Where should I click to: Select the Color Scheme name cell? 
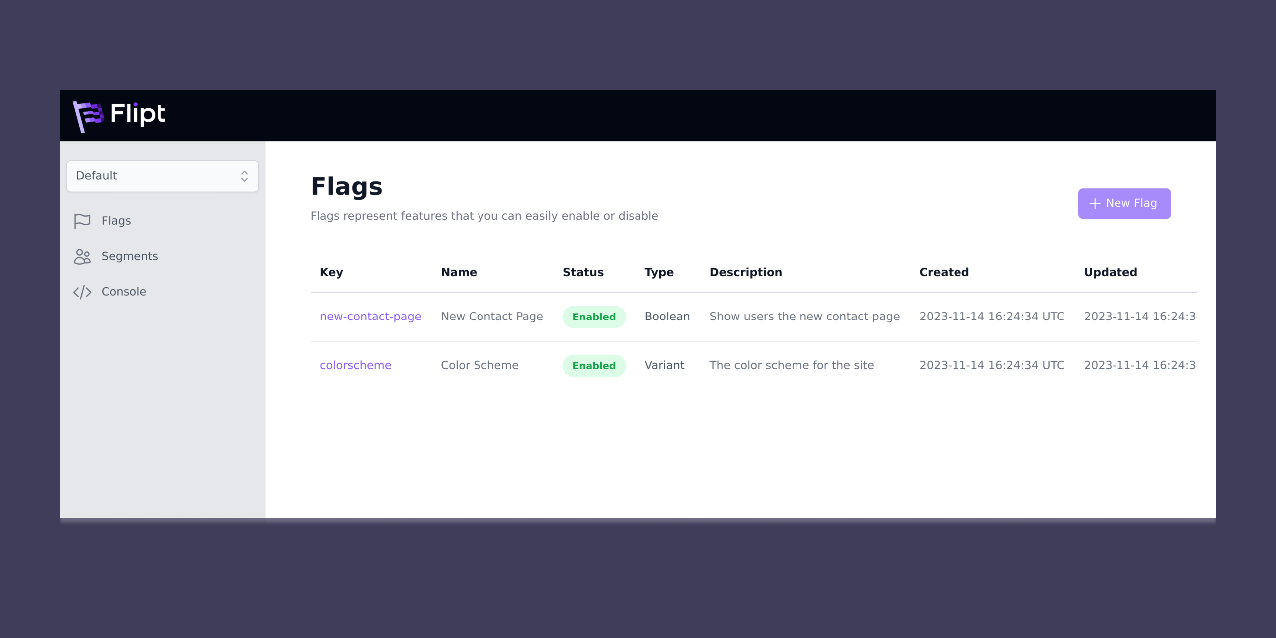pos(479,365)
